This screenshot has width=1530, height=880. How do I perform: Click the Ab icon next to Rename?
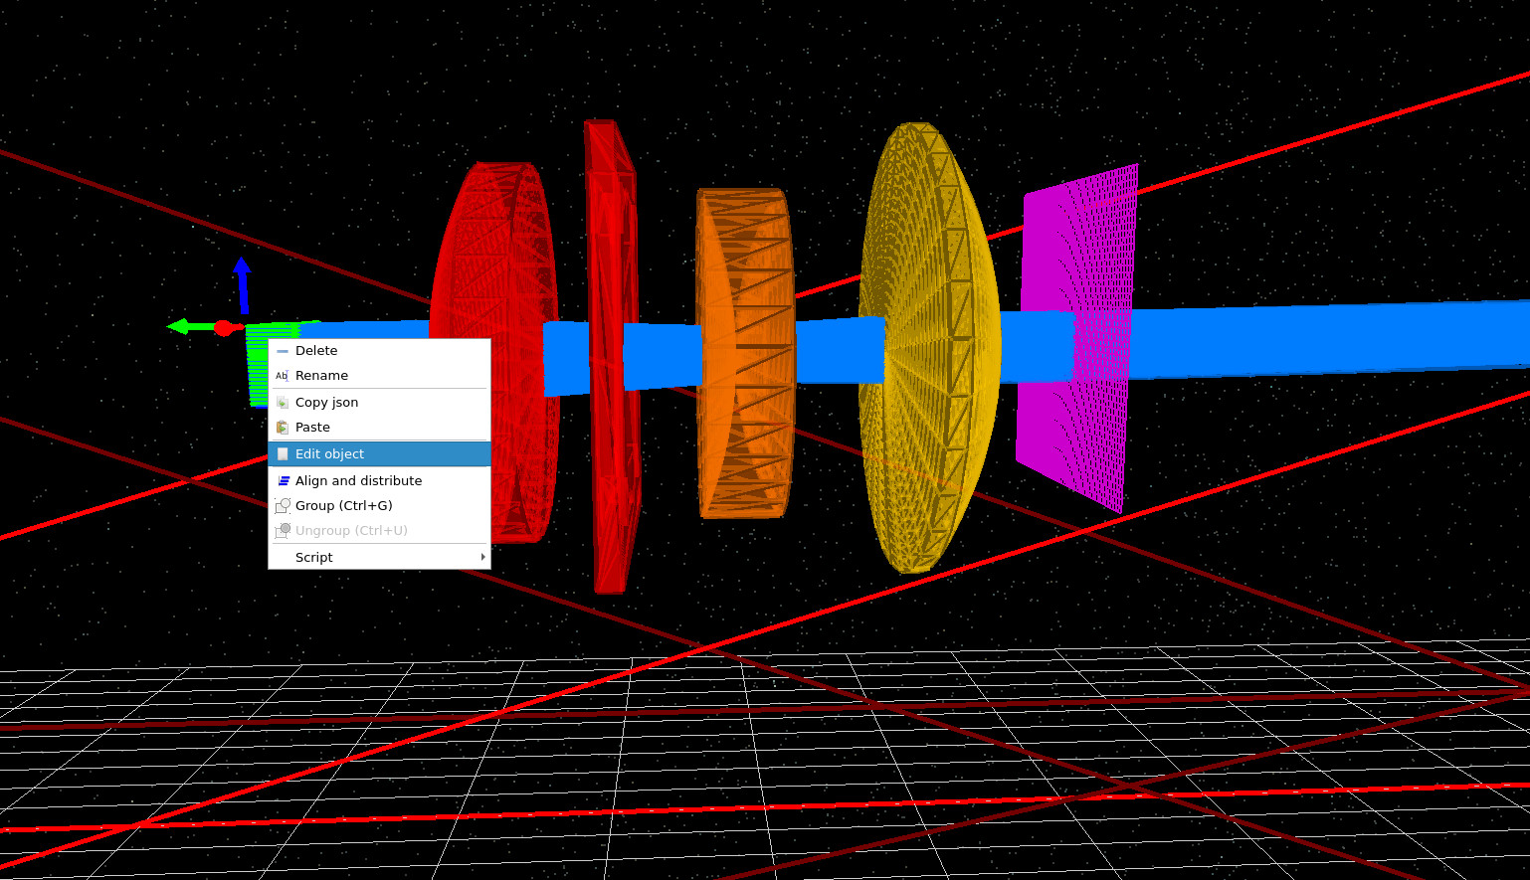(x=282, y=376)
